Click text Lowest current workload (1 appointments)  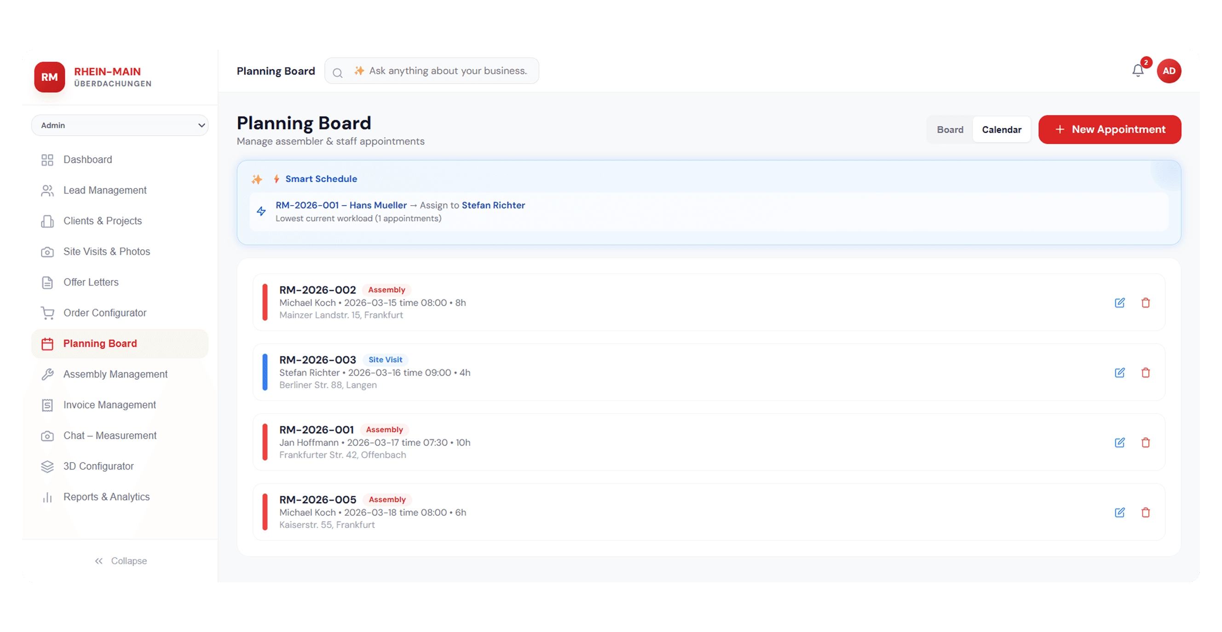pos(358,218)
